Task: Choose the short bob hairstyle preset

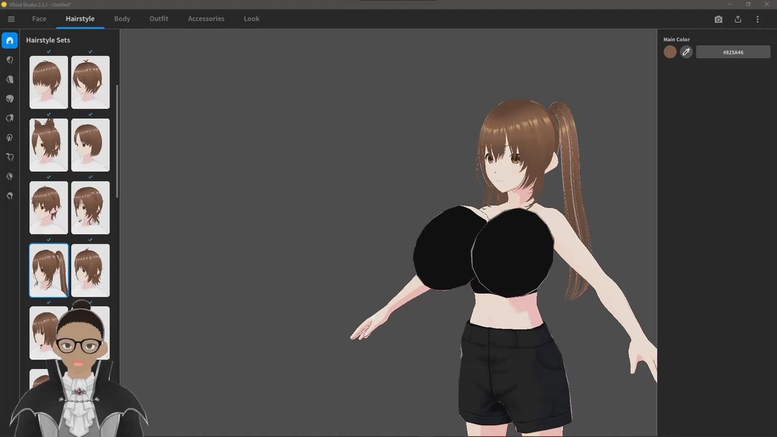Action: tap(90, 144)
